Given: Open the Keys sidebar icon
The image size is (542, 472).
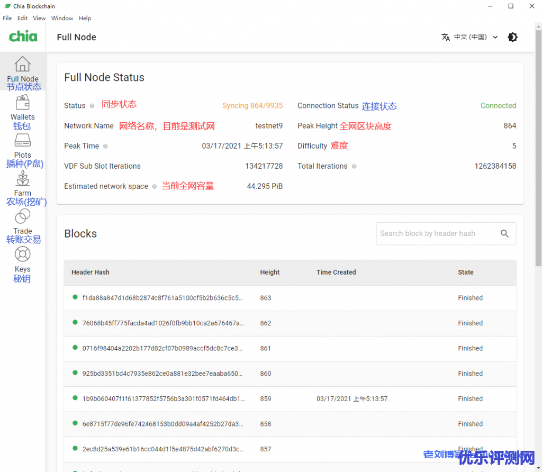Looking at the screenshot, I should 22,255.
